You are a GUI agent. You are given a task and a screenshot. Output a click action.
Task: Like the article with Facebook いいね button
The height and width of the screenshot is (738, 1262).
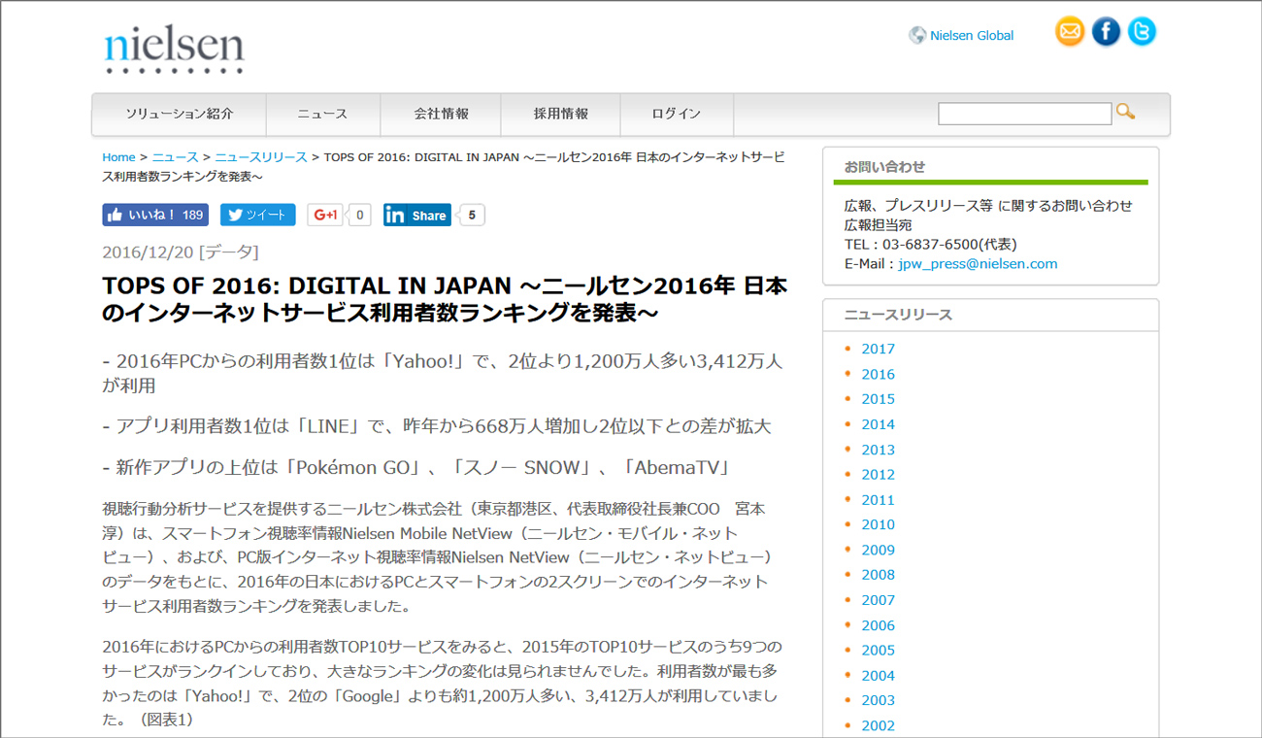tap(155, 215)
